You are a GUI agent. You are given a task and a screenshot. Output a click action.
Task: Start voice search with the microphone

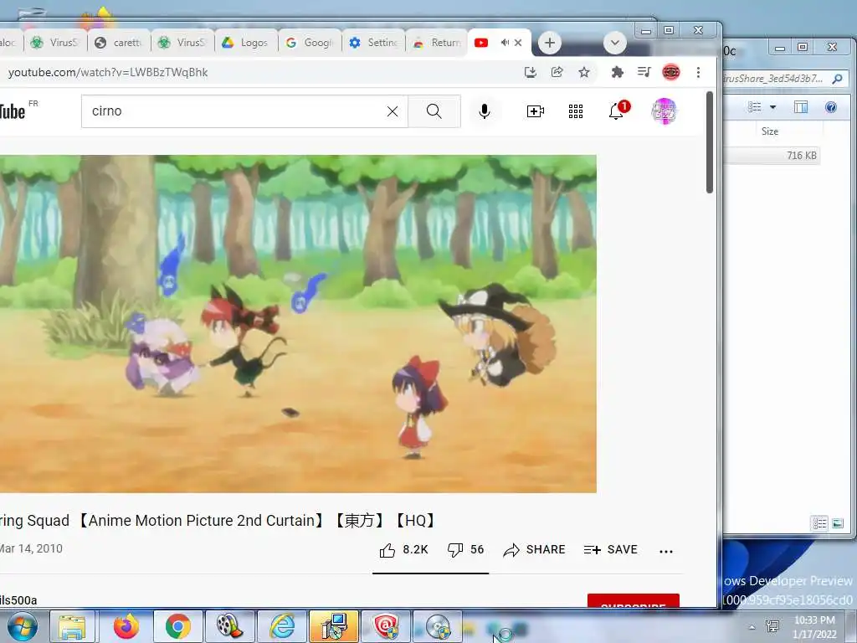[x=484, y=111]
